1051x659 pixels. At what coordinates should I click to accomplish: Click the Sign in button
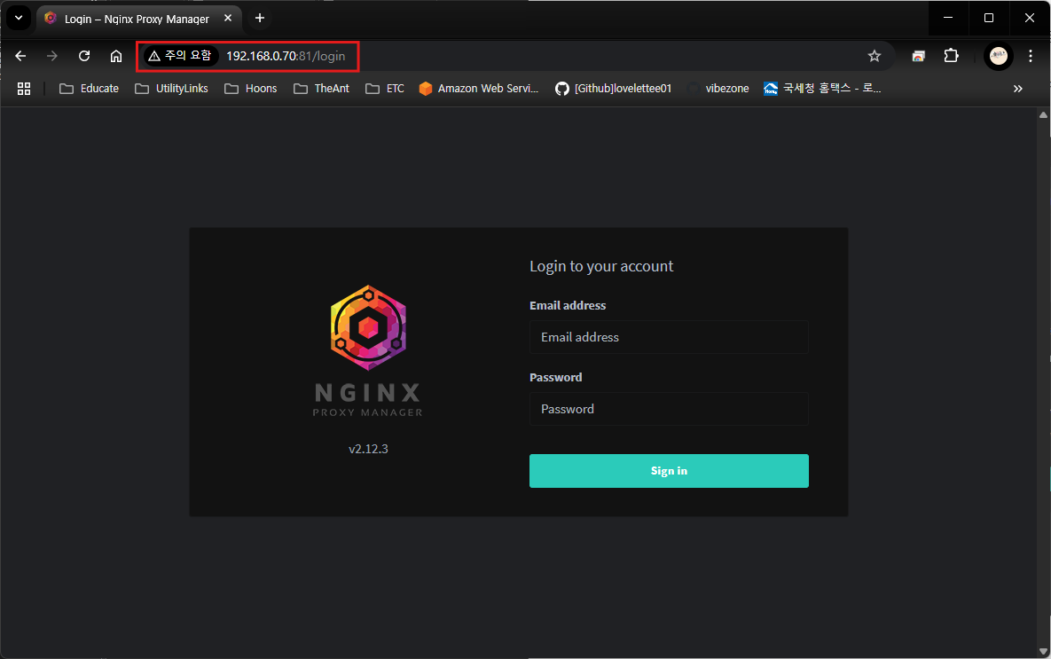click(669, 471)
